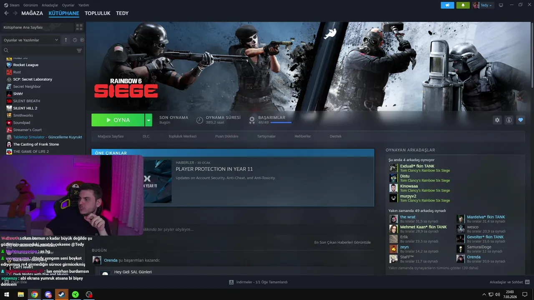
Task: Click the back navigation arrow
Action: tap(6, 13)
